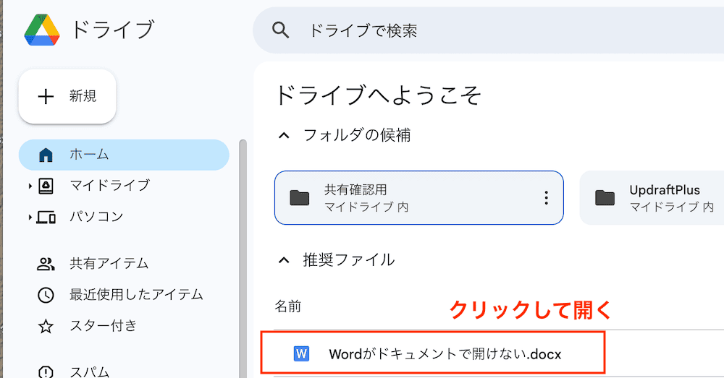Click the 共有アイテム people icon
The height and width of the screenshot is (378, 724).
pyautogui.click(x=46, y=264)
